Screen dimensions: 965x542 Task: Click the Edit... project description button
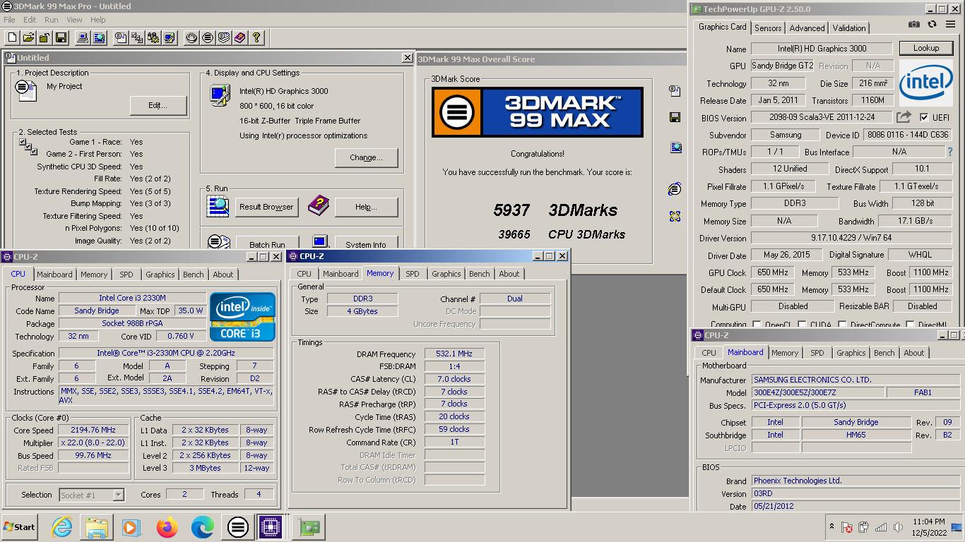coord(158,106)
